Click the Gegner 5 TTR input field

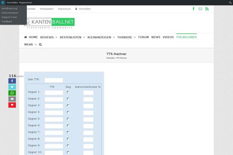pyautogui.click(x=54, y=119)
